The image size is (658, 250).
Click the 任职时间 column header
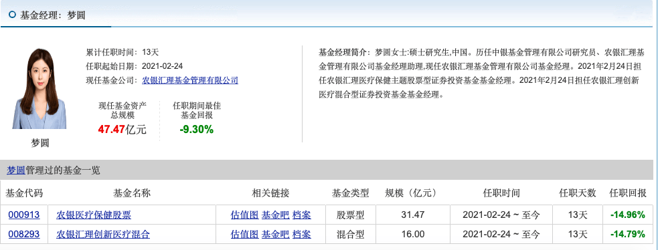[x=501, y=193]
